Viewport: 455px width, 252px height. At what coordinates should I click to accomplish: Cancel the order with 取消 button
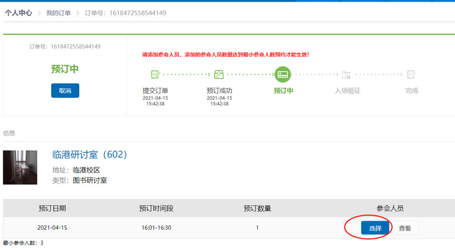(x=65, y=91)
